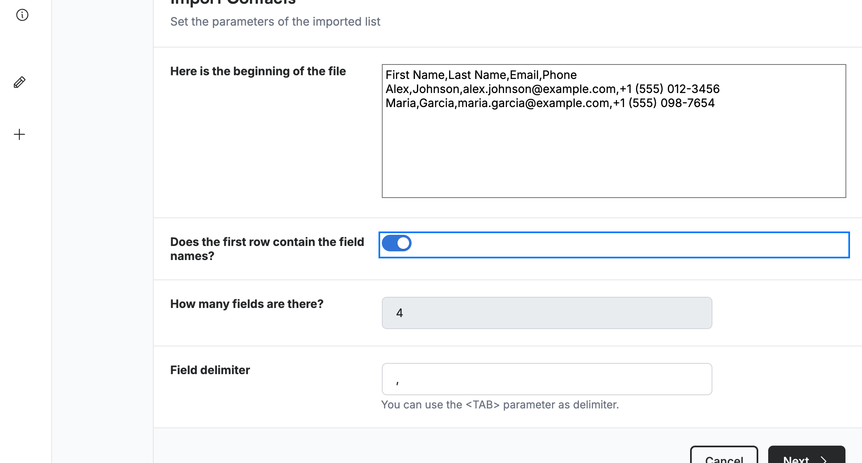Click the Next button to continue import

pyautogui.click(x=806, y=455)
